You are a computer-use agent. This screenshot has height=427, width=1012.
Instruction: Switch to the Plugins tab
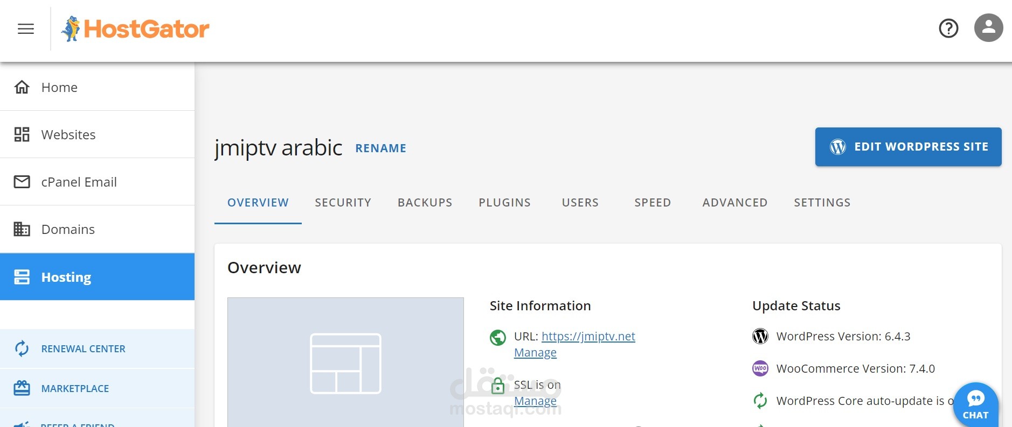[505, 203]
